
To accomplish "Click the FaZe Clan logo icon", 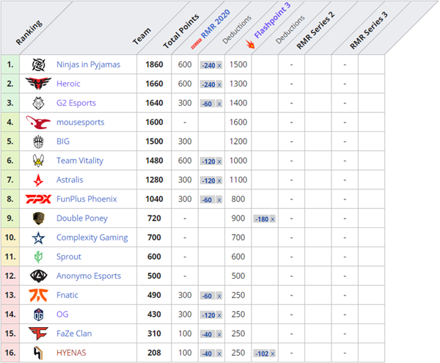I will coord(37,333).
